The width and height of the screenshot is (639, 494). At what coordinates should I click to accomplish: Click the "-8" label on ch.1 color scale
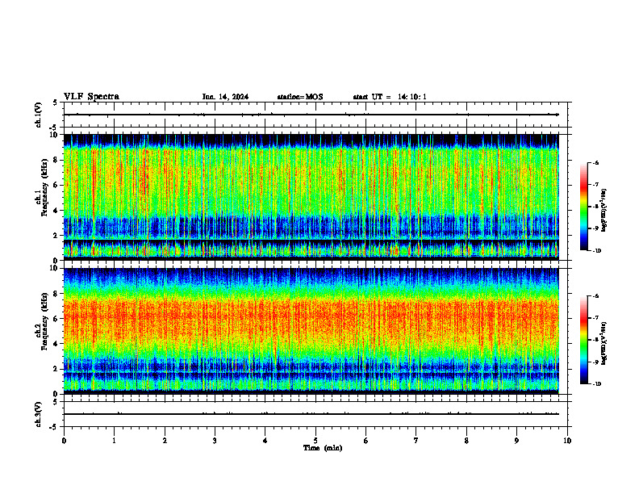click(x=595, y=207)
